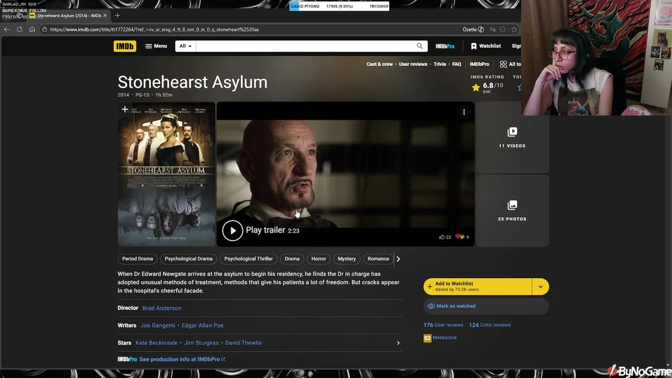The image size is (672, 378).
Task: Reload the page with refresh icon
Action: point(19,29)
